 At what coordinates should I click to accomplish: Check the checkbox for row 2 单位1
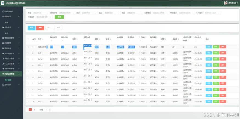pyautogui.click(x=27, y=53)
